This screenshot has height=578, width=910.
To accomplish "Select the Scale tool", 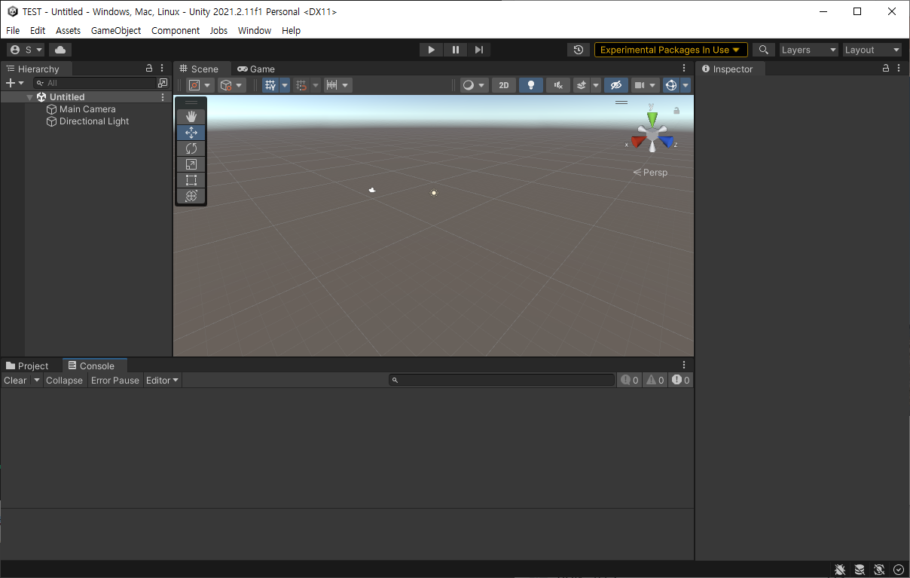I will (x=191, y=164).
